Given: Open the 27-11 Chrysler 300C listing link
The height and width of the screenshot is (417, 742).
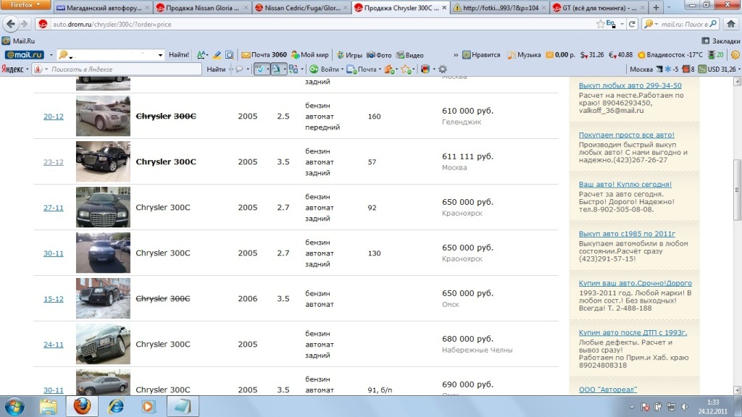Looking at the screenshot, I should pos(54,208).
